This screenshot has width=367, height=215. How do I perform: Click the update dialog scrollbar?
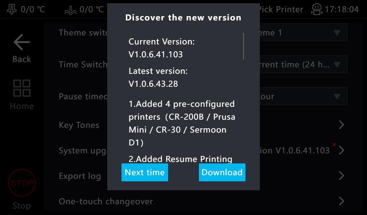click(244, 46)
